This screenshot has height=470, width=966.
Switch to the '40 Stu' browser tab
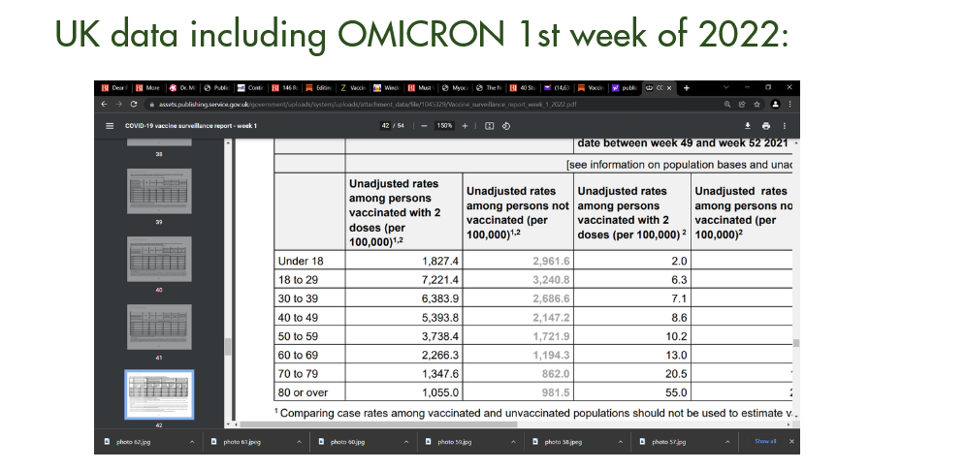pyautogui.click(x=523, y=88)
